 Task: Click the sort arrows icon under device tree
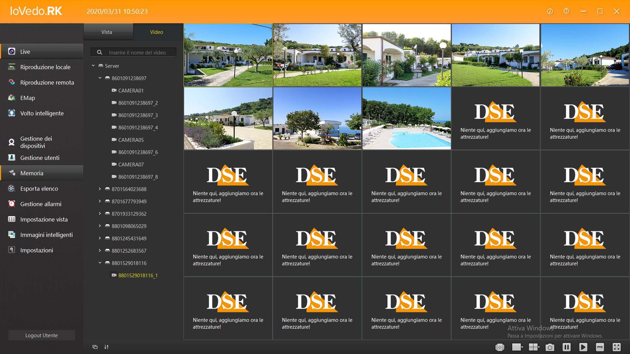click(x=106, y=347)
